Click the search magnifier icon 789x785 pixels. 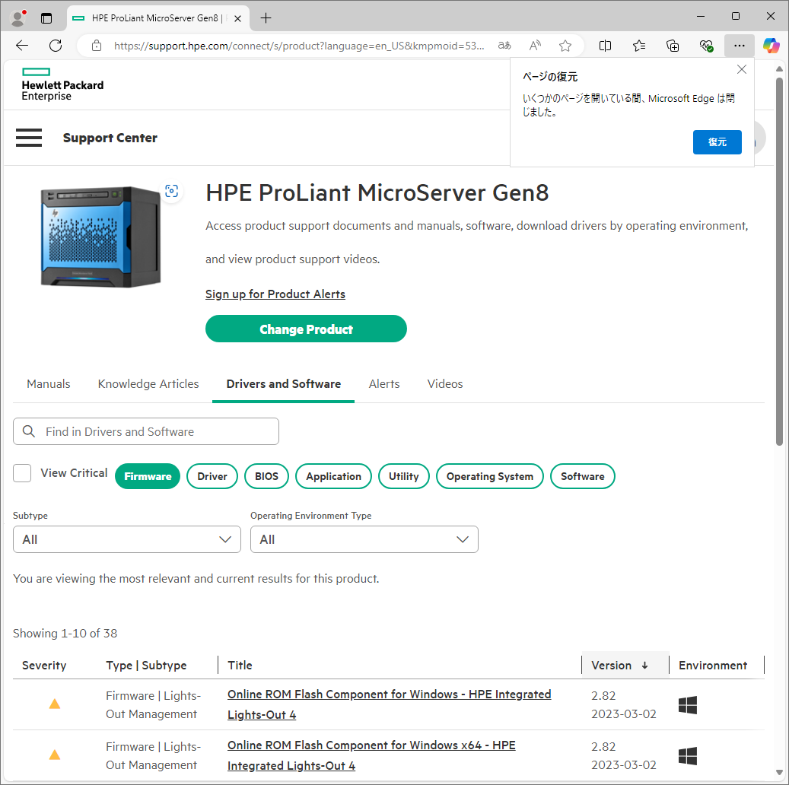point(29,431)
